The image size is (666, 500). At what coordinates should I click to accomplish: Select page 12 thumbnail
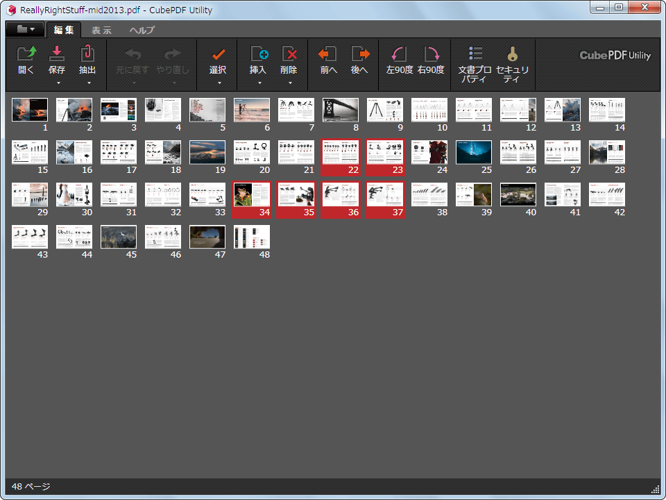click(518, 110)
